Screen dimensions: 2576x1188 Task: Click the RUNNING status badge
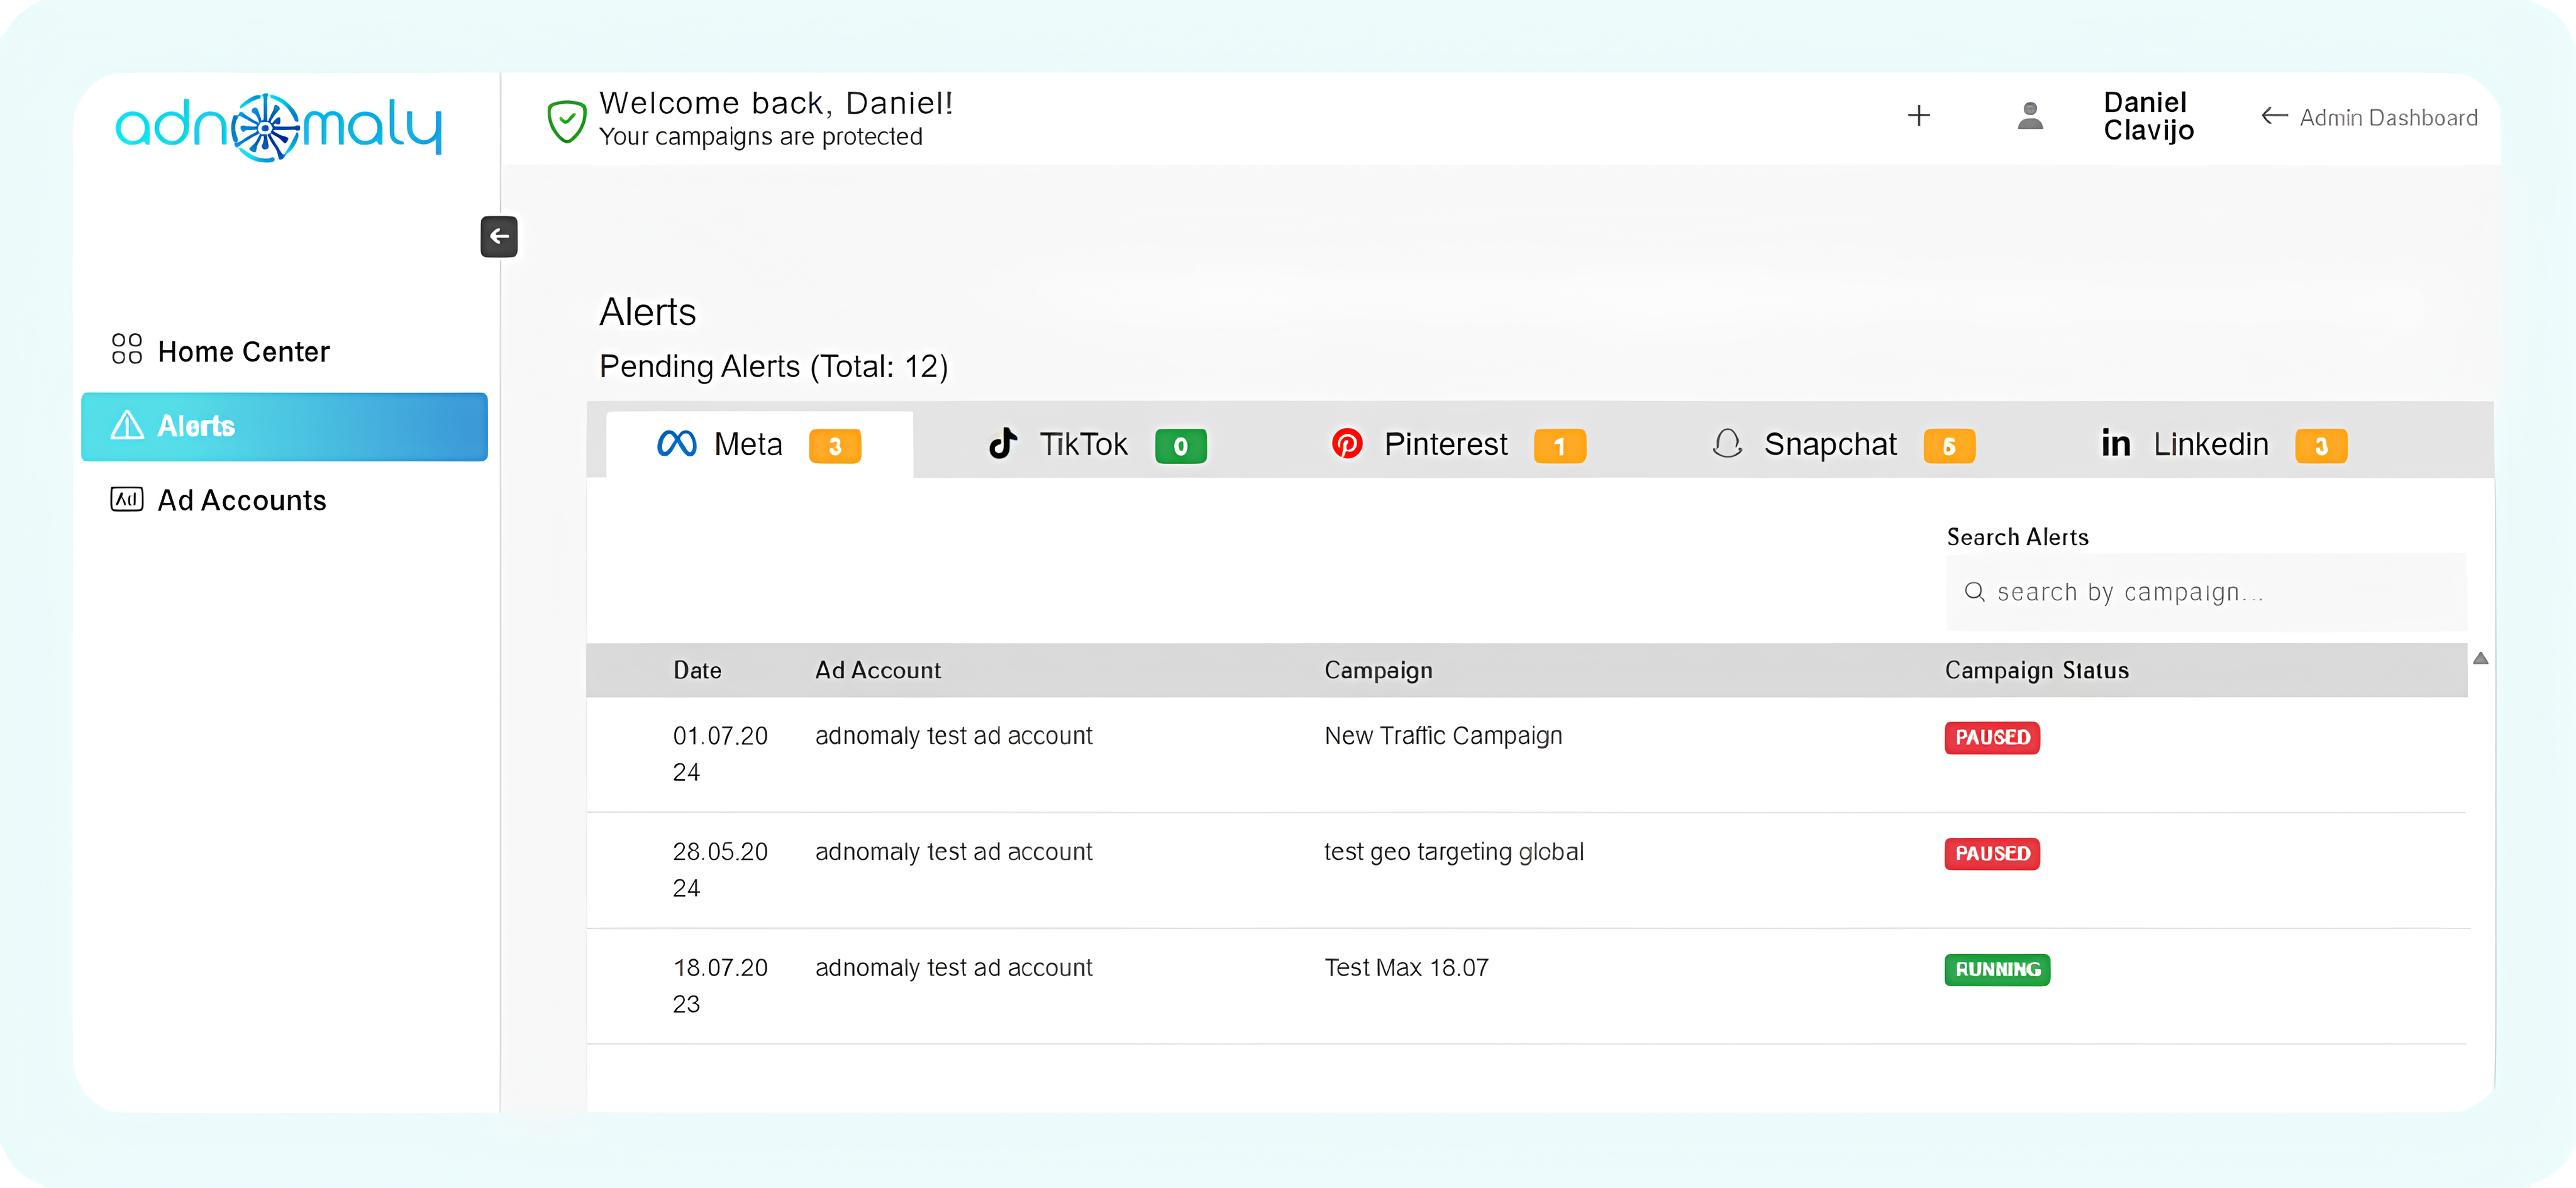[1996, 969]
